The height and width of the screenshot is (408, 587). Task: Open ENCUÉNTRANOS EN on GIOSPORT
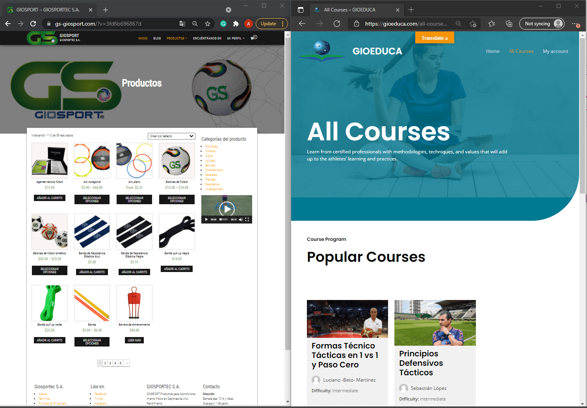[x=207, y=38]
